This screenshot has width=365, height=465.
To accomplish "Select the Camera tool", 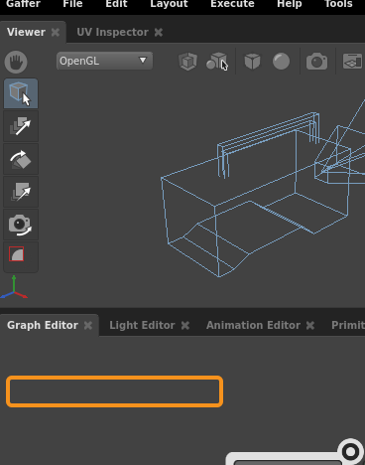I will 21,225.
